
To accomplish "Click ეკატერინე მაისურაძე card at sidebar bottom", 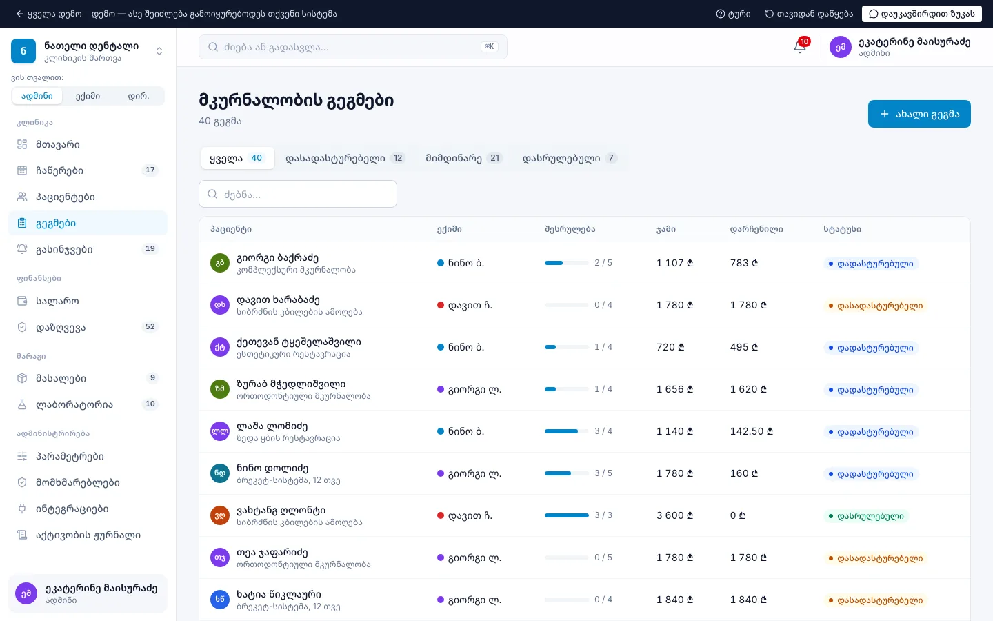I will pos(88,593).
